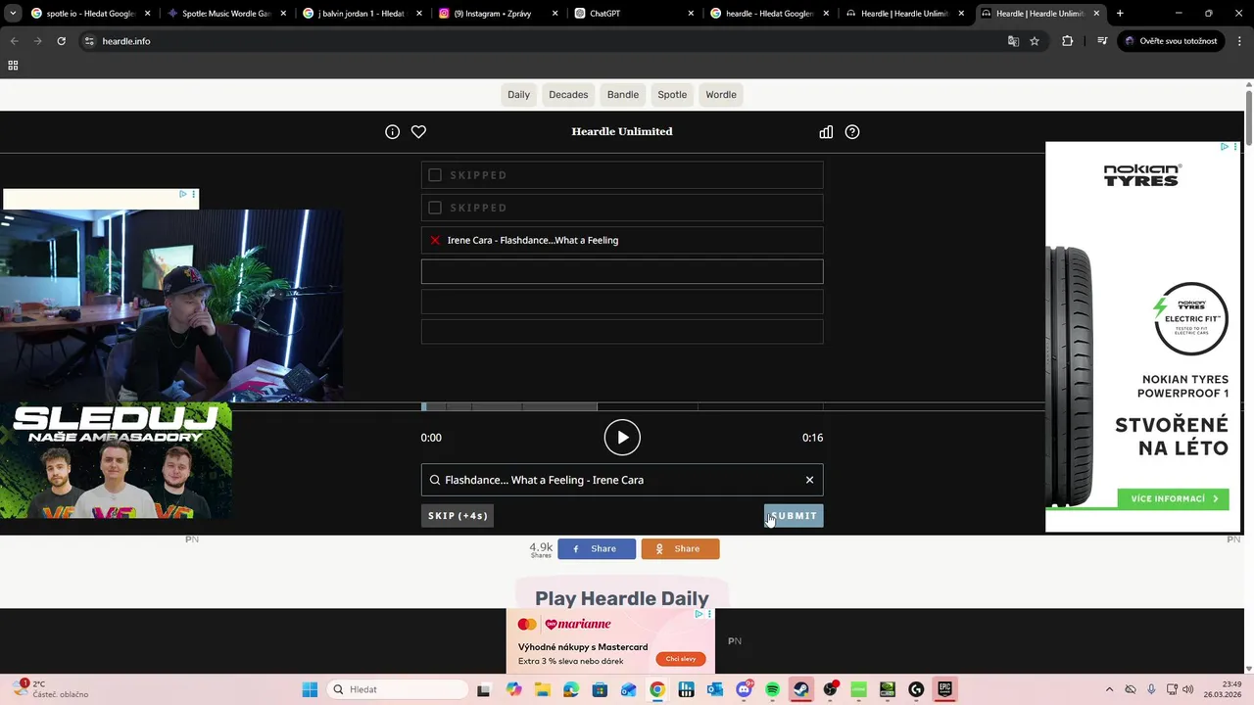Click the empty fourth guess row
The width and height of the screenshot is (1254, 705).
coord(622,271)
